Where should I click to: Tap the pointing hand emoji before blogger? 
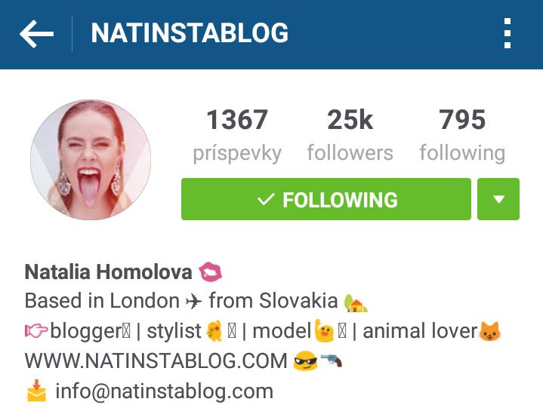coord(36,331)
